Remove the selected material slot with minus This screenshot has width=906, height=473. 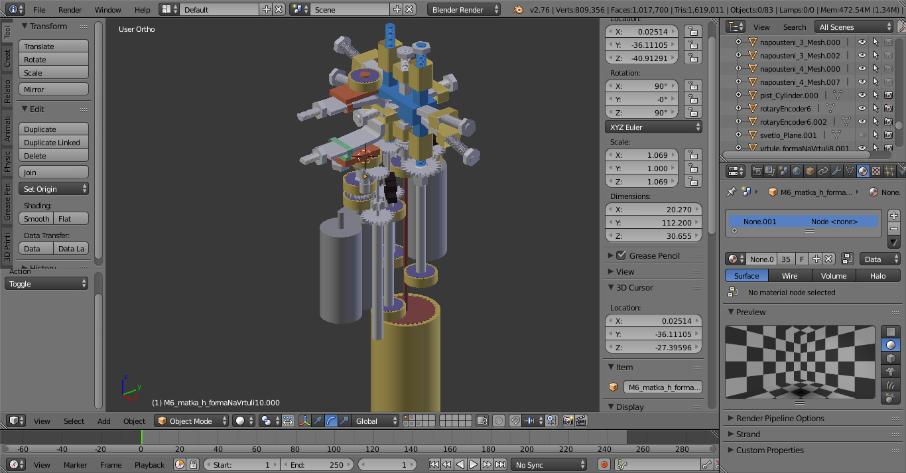click(894, 229)
